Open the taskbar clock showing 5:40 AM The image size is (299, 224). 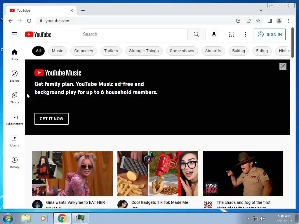pos(284,218)
